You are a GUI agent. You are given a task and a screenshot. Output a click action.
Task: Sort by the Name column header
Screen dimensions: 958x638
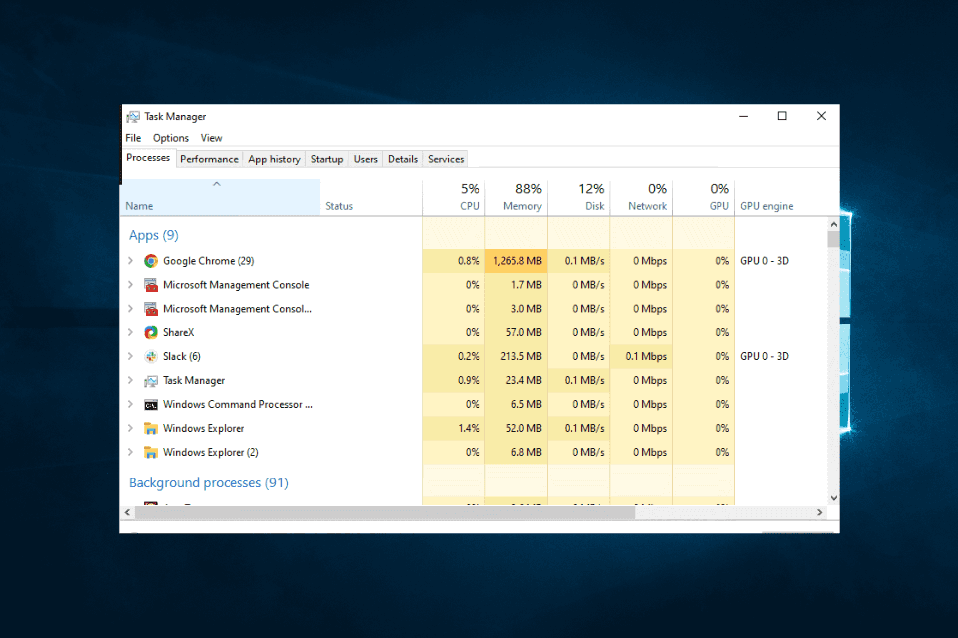pos(220,197)
